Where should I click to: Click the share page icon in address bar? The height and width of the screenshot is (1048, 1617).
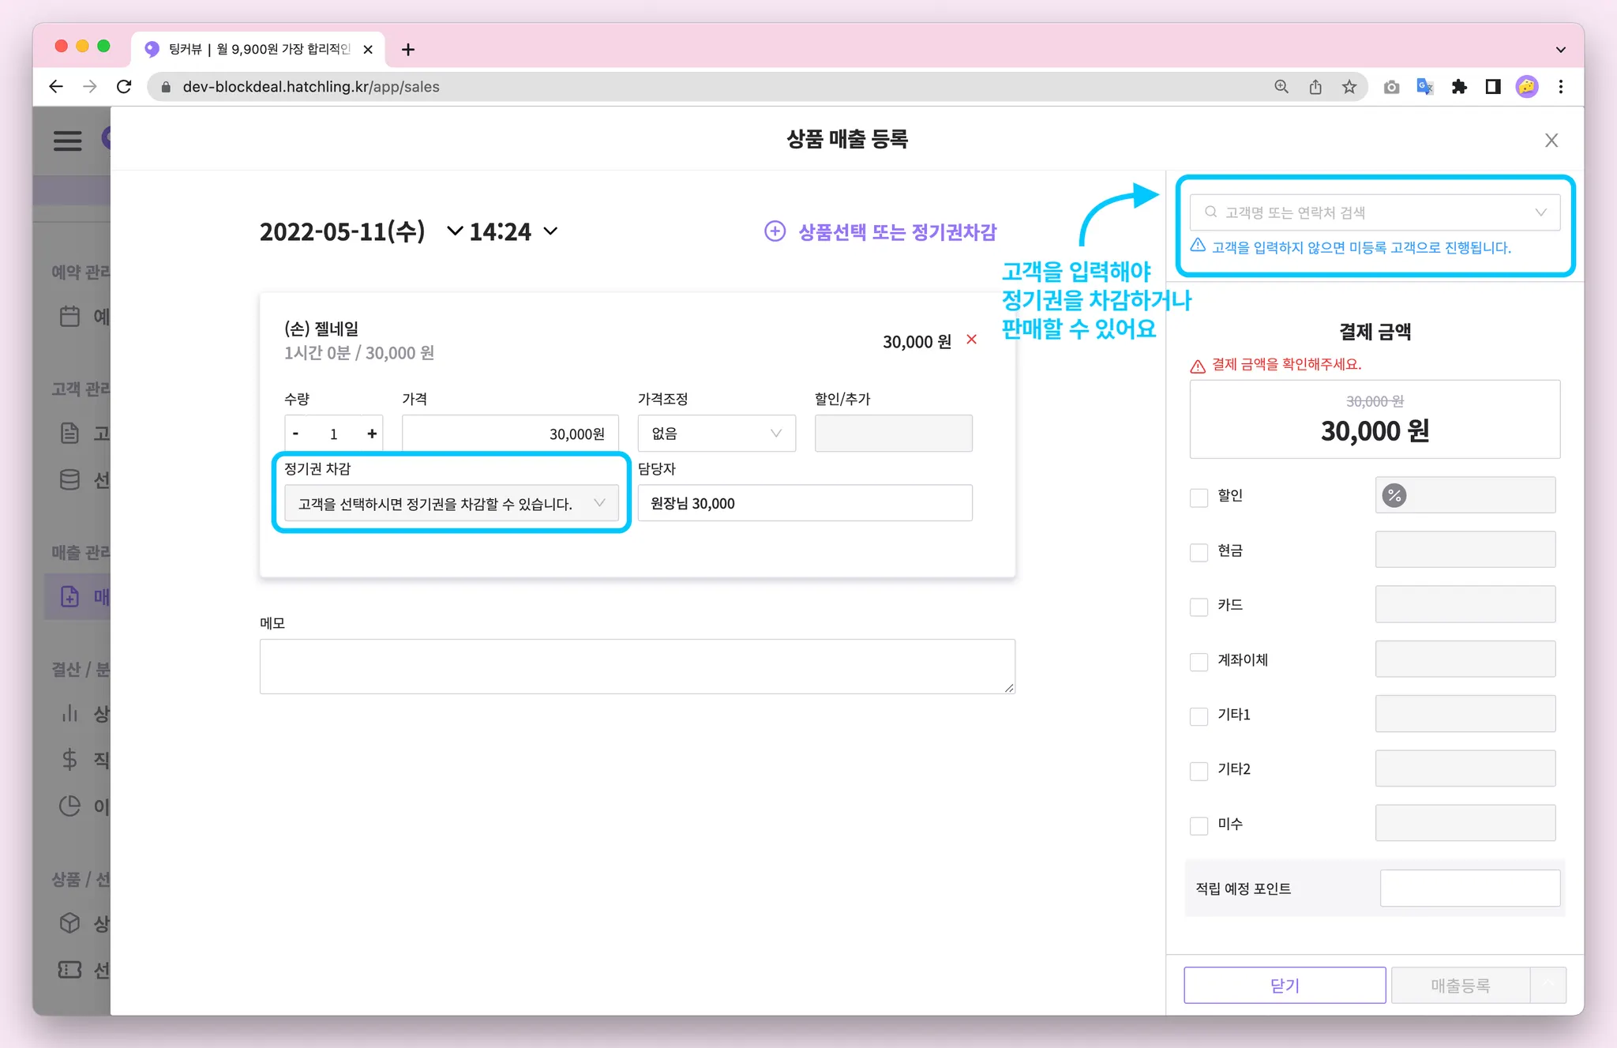click(x=1315, y=87)
